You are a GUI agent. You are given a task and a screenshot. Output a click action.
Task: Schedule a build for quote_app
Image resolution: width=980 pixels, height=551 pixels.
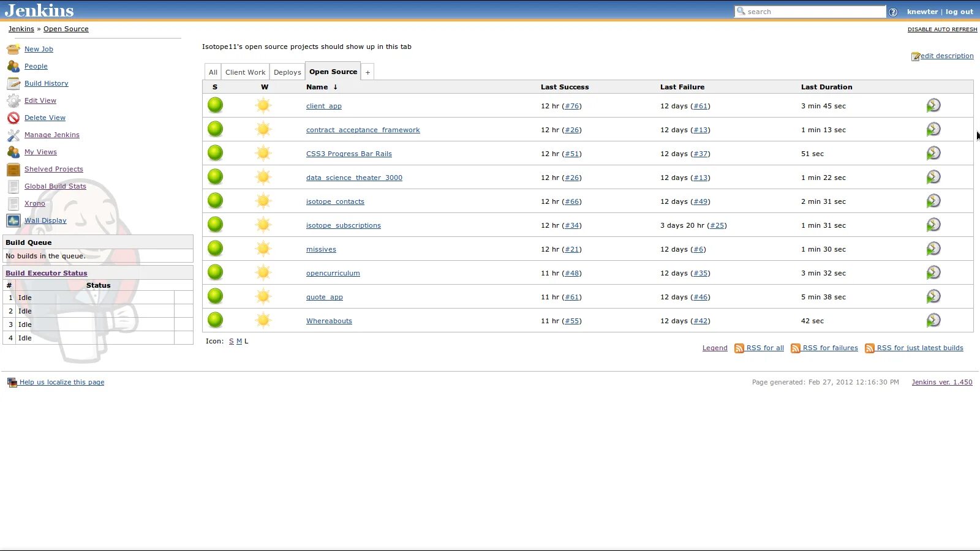point(933,296)
